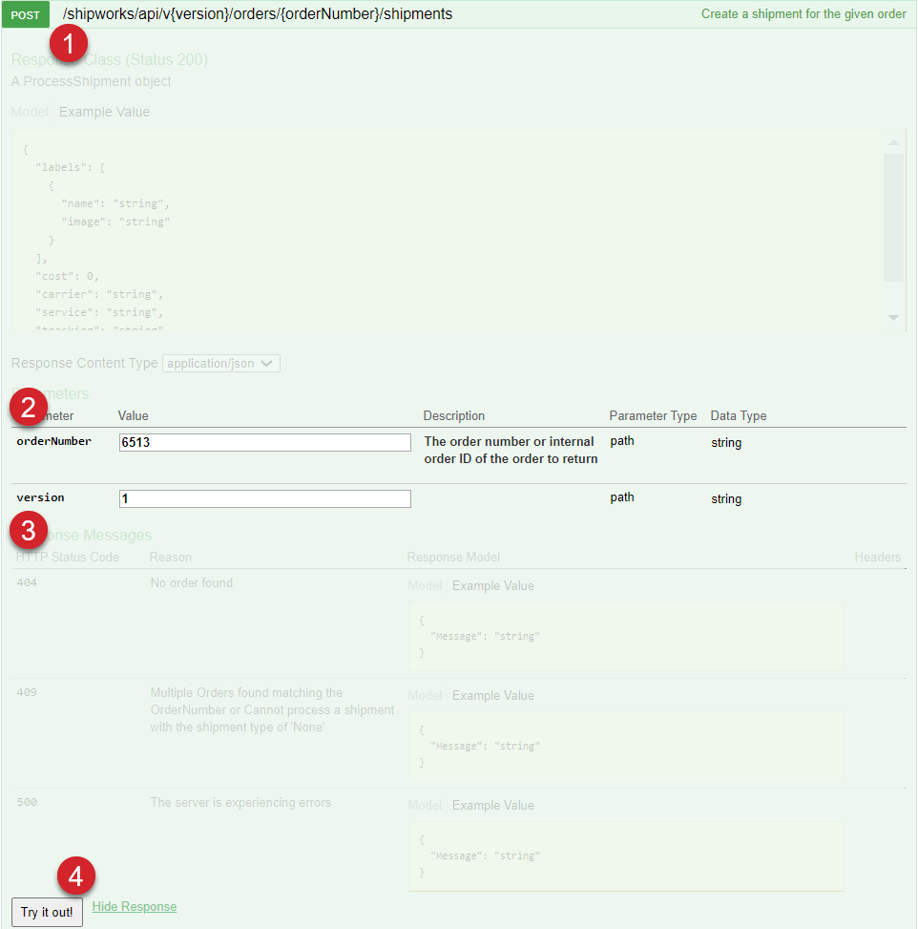Select Model tab for 500 response
The height and width of the screenshot is (929, 918).
click(x=425, y=806)
